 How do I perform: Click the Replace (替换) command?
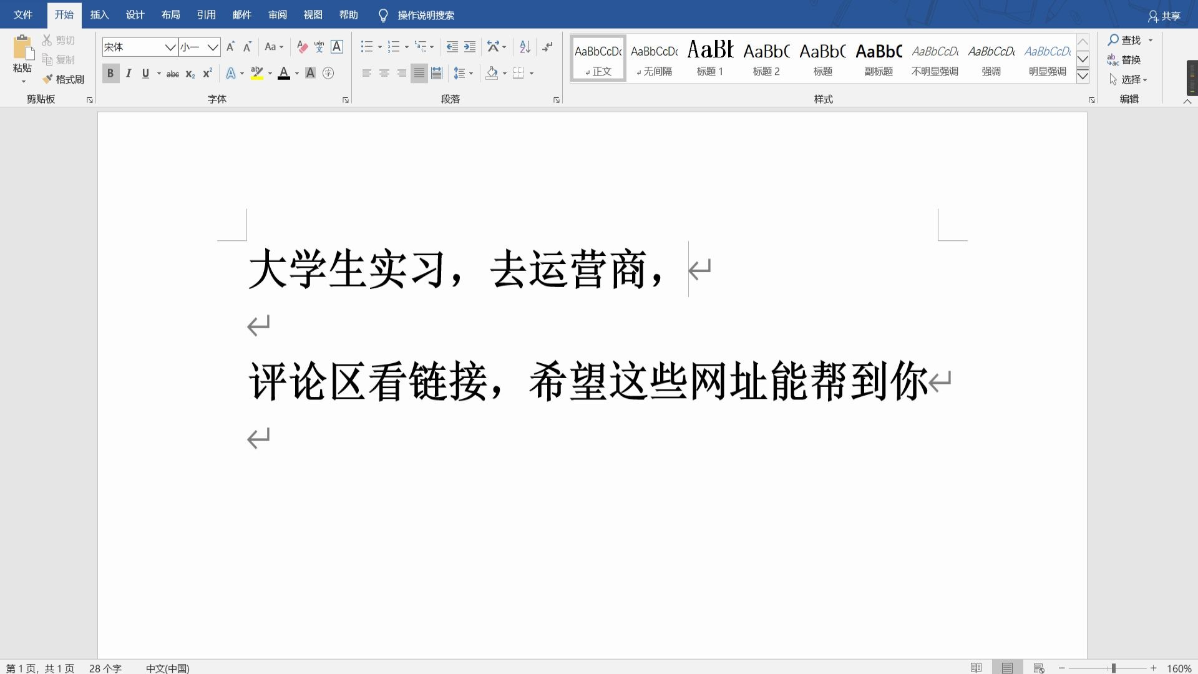(1124, 60)
